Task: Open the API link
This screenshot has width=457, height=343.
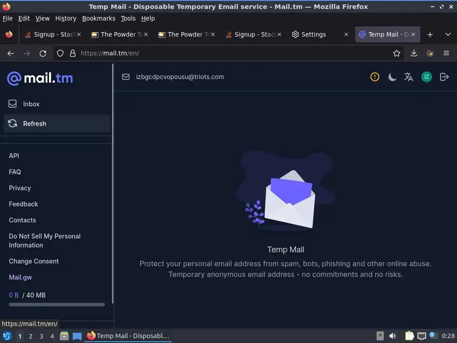Action: pos(14,156)
